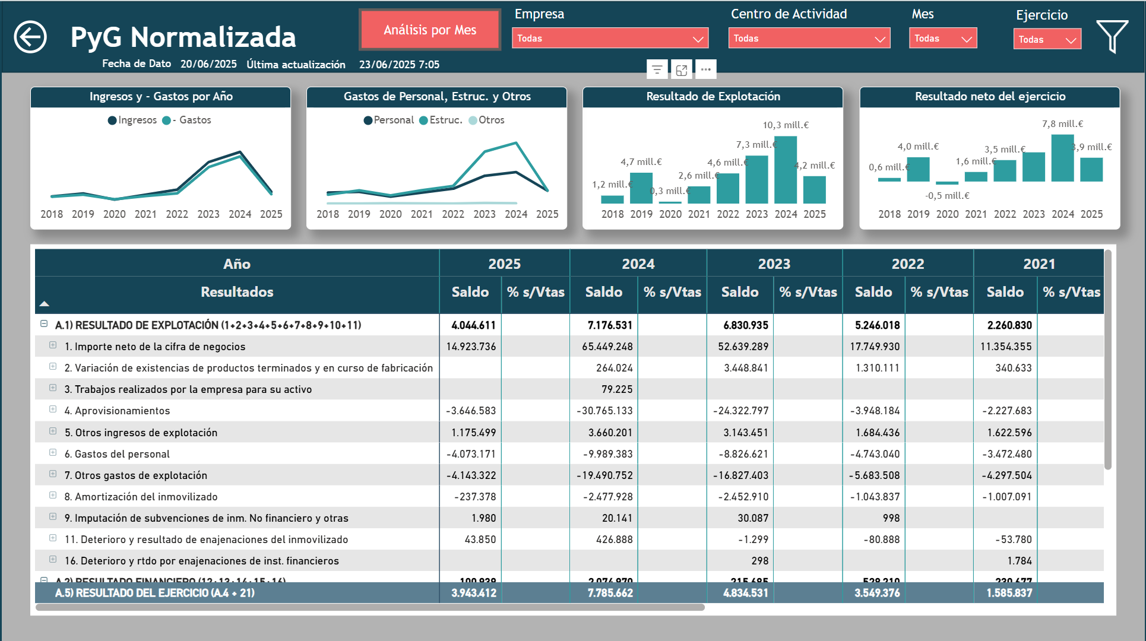Expand 4. Aprovisionamientos row
Screen dimensions: 1146x641
coord(53,410)
